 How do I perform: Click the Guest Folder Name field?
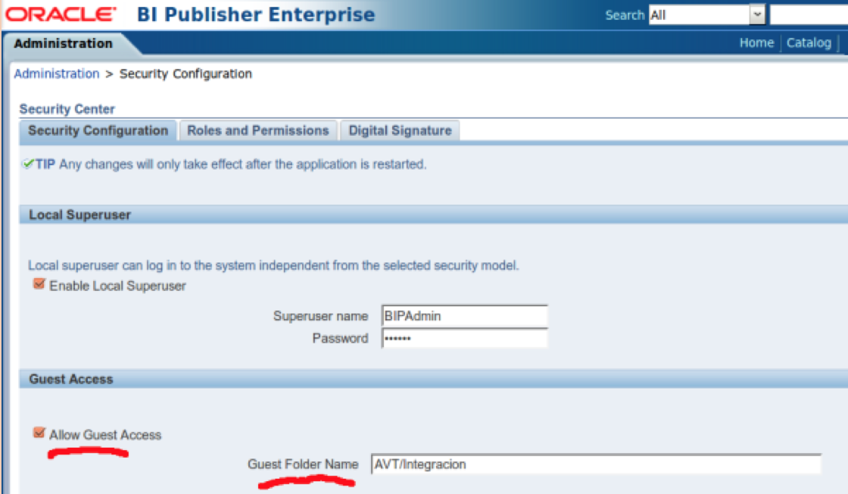(596, 464)
